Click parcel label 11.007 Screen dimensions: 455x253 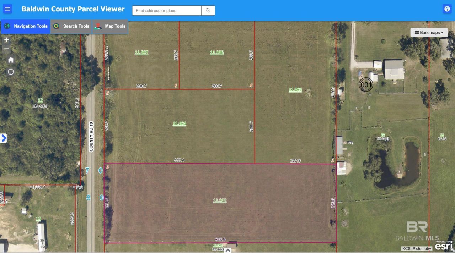(141, 53)
